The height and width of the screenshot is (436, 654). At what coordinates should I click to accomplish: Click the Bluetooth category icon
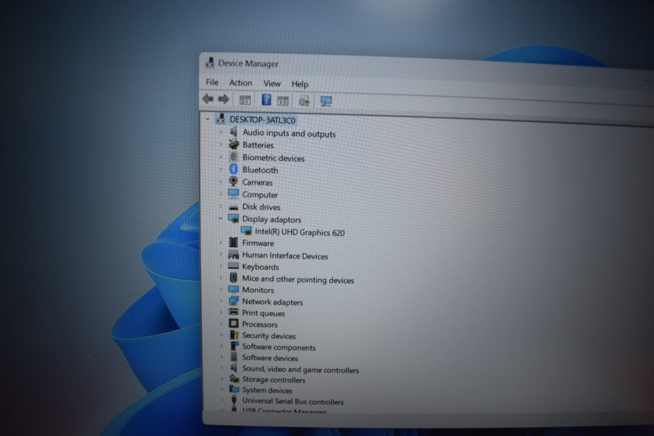click(x=233, y=169)
